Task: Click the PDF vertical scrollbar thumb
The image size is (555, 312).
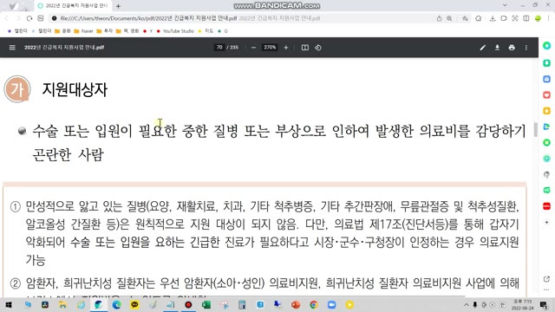Action: click(536, 129)
